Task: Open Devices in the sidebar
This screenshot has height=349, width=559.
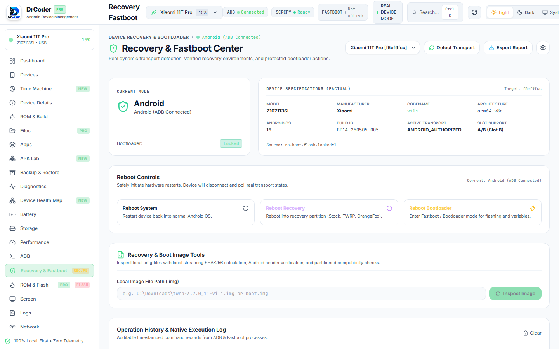Action: [x=49, y=75]
